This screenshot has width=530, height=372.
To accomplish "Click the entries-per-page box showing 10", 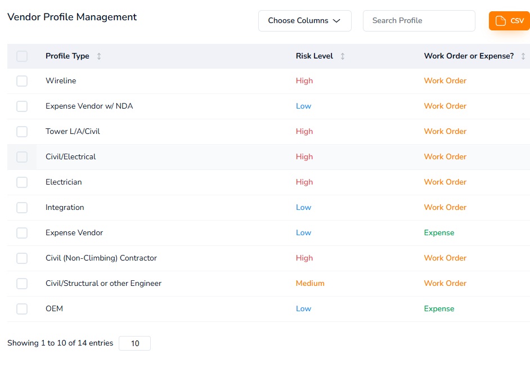I will point(134,343).
